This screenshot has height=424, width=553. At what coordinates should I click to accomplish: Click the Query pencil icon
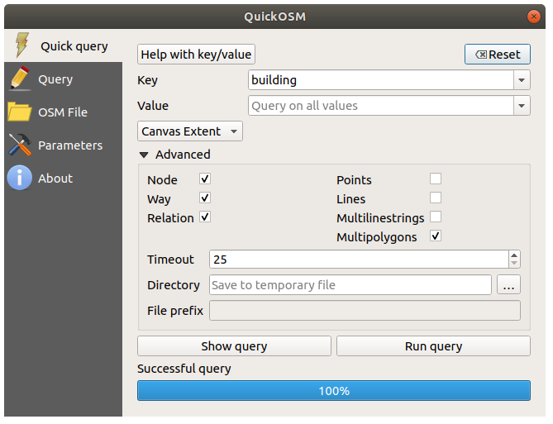[20, 79]
